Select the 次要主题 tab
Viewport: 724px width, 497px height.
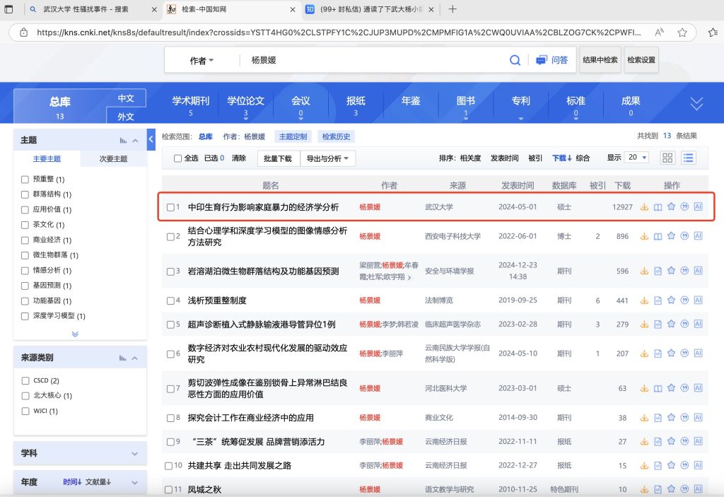pyautogui.click(x=114, y=159)
